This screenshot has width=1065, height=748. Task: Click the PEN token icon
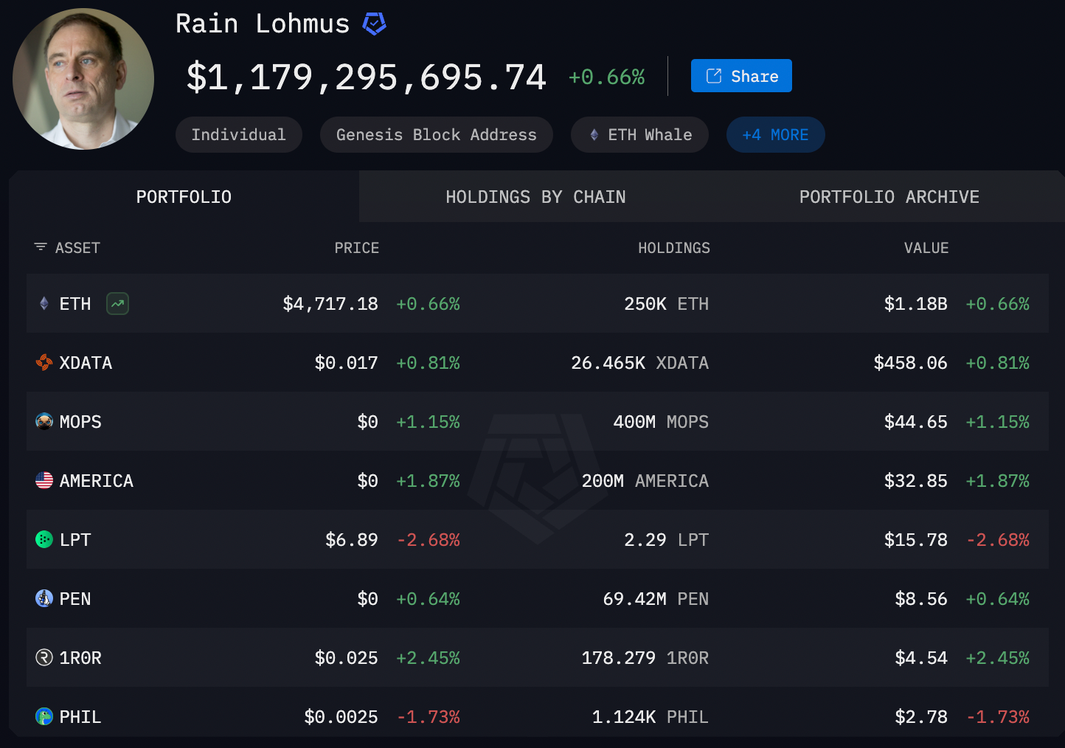pyautogui.click(x=44, y=598)
